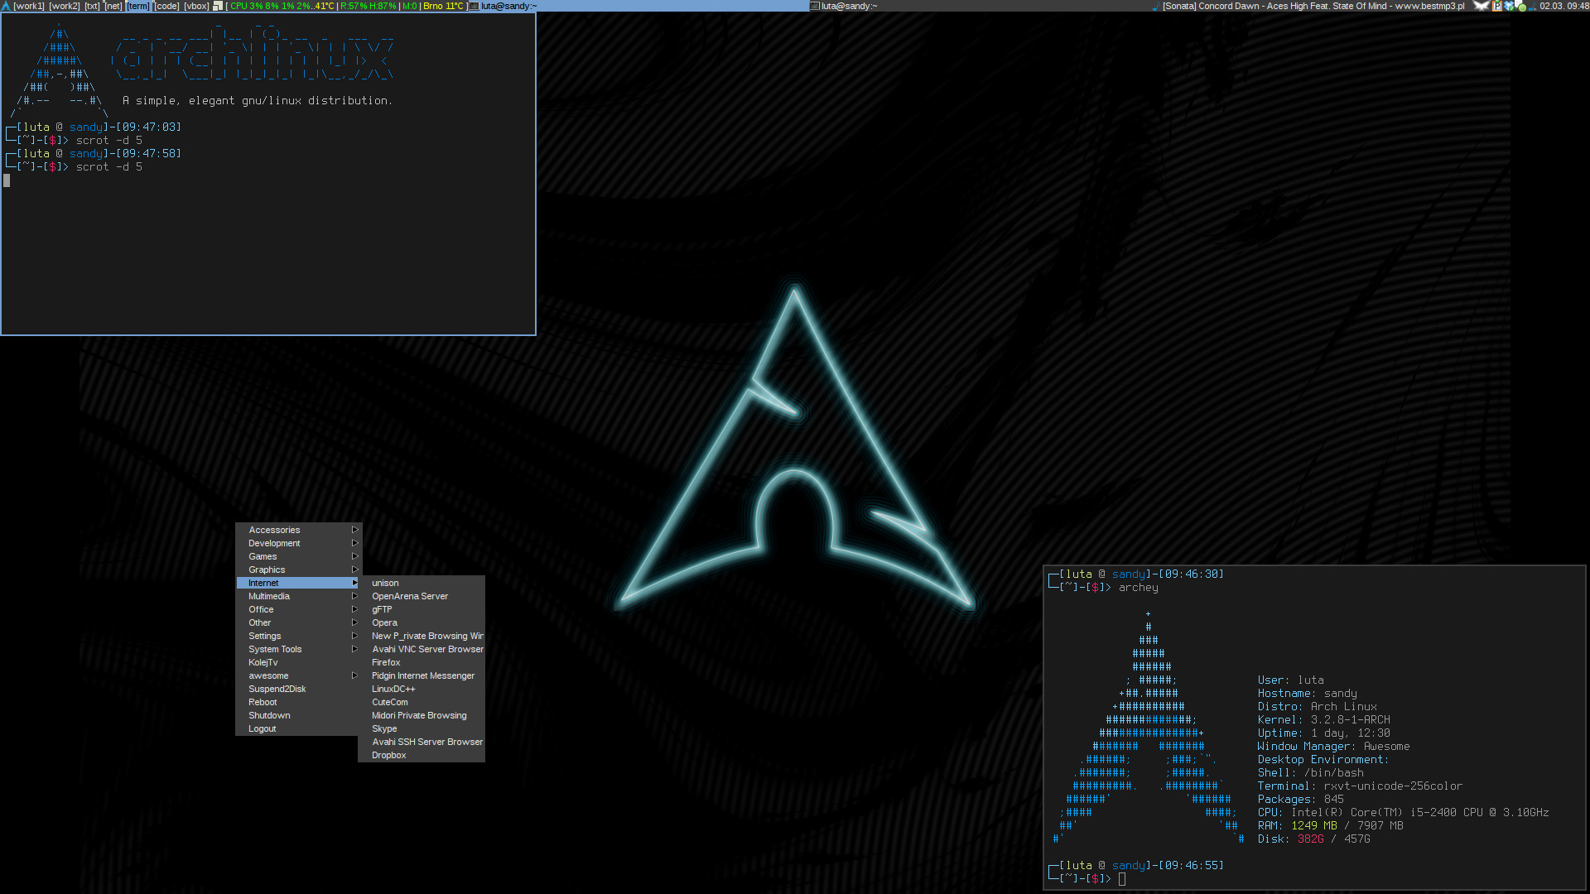Launch unison from Internet submenu
The width and height of the screenshot is (1590, 894).
coord(422,583)
